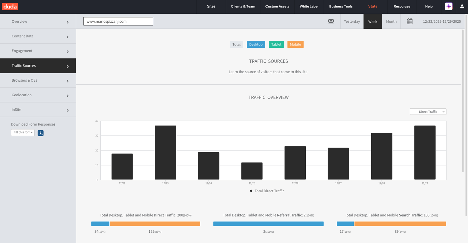The image size is (468, 243).
Task: Open the user account profile icon
Action: point(462,7)
